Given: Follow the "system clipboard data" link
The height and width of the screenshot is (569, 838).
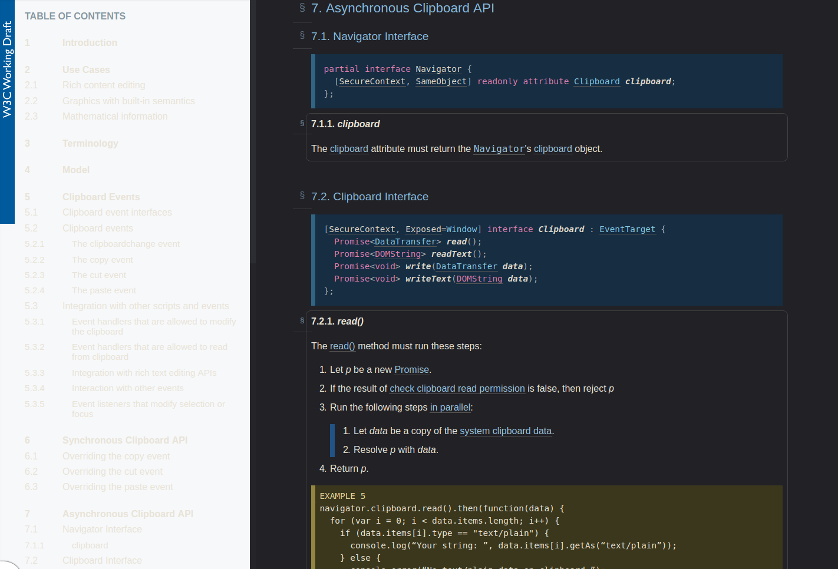Looking at the screenshot, I should point(505,431).
